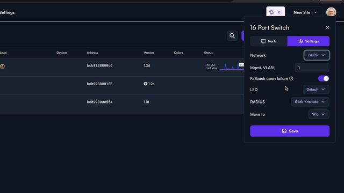The image size is (344, 193).
Task: Select address bcb923800106
Action: 99,84
